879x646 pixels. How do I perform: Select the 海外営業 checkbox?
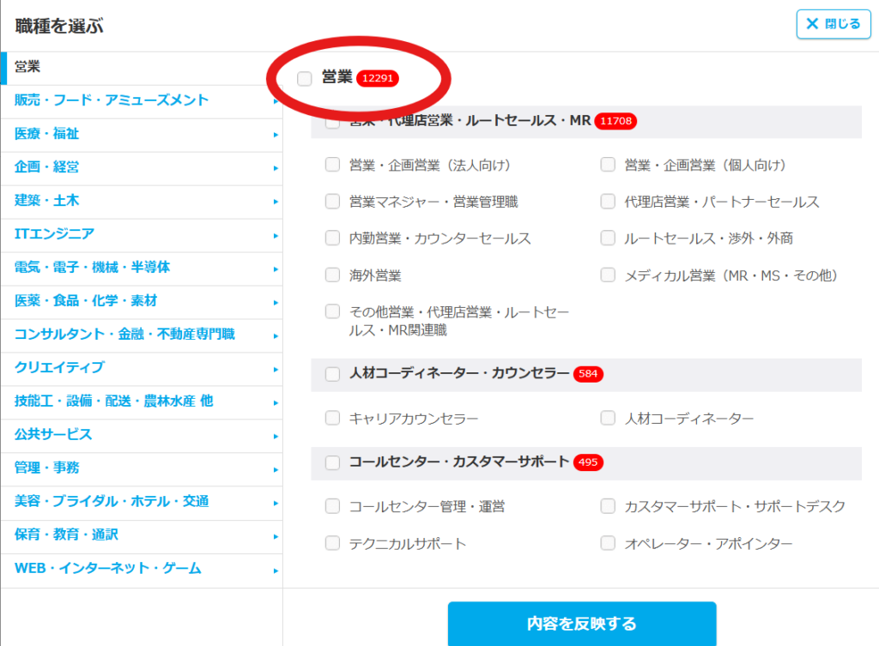333,275
